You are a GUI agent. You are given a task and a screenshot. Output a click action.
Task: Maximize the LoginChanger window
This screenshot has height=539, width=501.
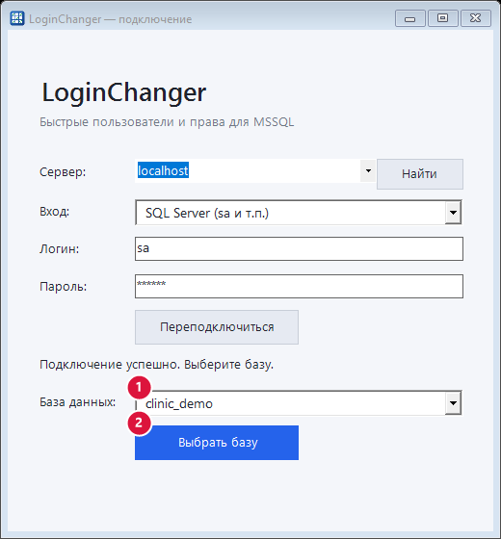[443, 18]
